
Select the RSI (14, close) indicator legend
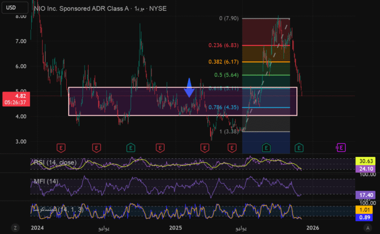pos(54,162)
